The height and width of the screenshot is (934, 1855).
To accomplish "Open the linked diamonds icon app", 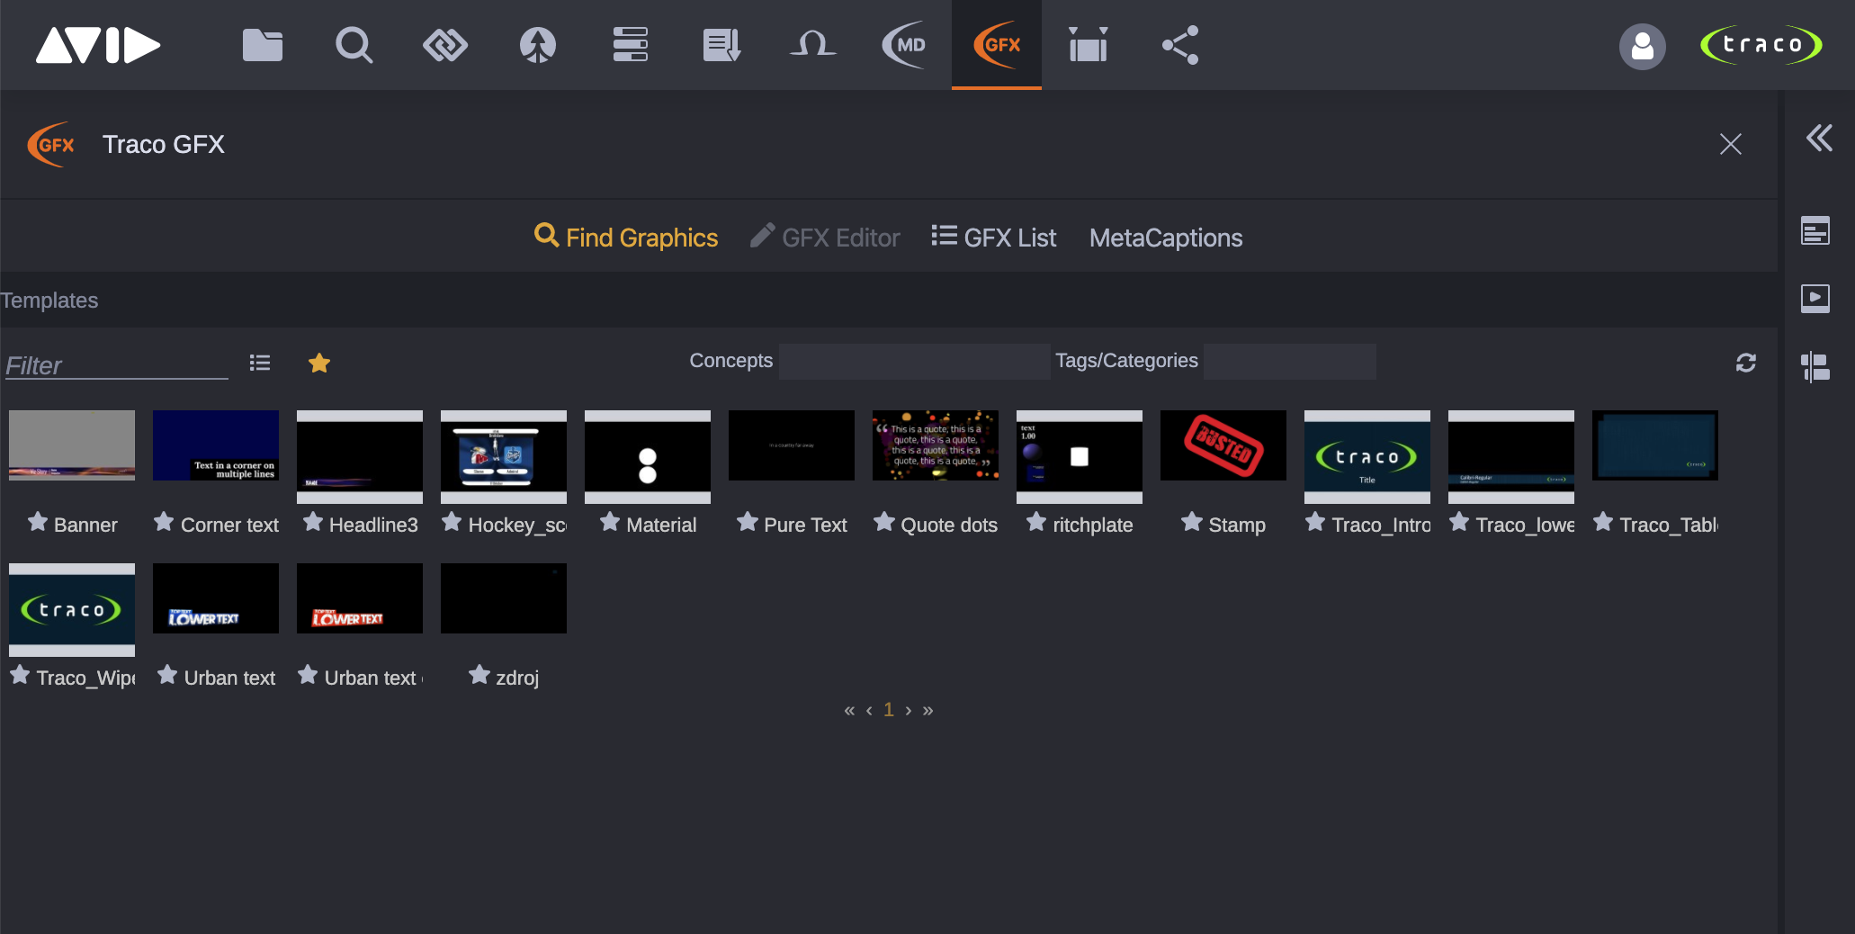I will click(x=445, y=45).
